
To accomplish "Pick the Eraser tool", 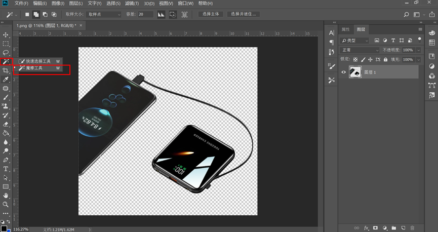I will (6, 124).
